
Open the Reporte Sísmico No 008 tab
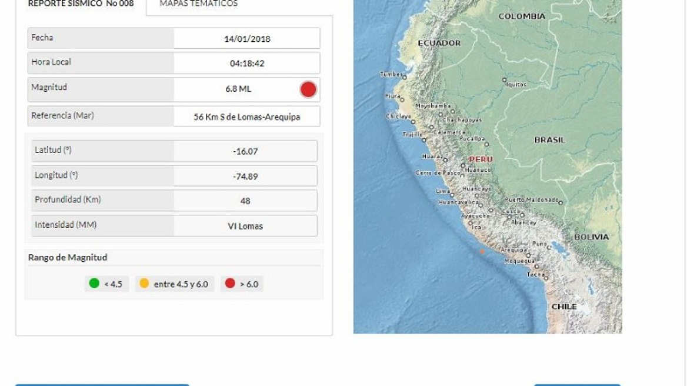click(81, 4)
